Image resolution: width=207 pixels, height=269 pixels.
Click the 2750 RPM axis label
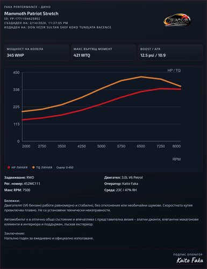tap(42, 146)
